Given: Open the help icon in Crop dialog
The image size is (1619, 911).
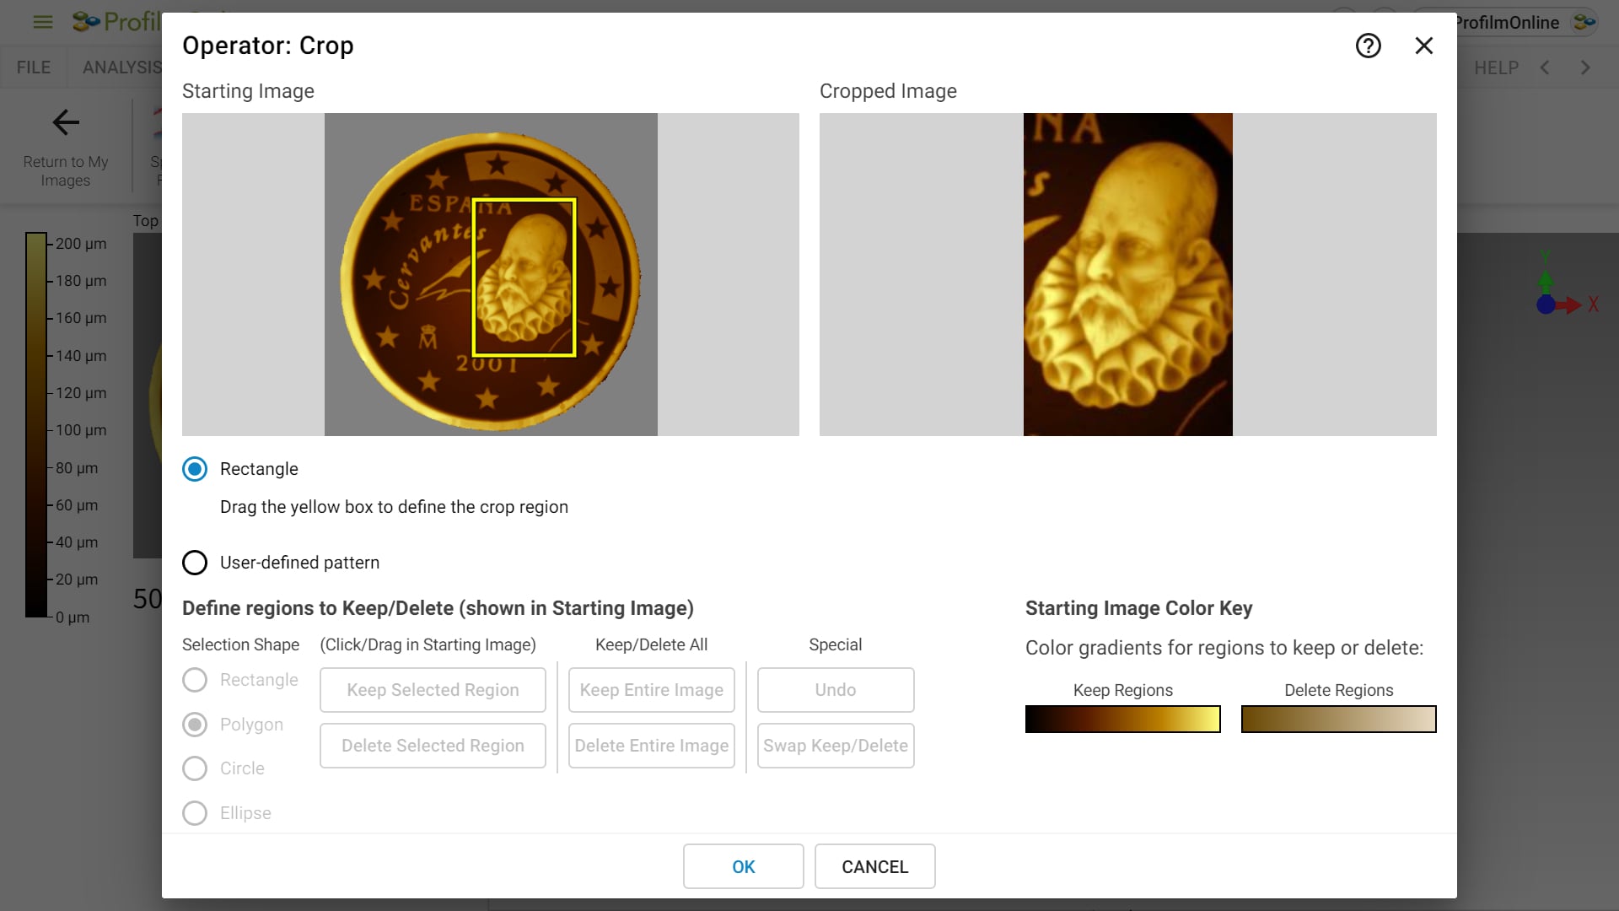Looking at the screenshot, I should point(1368,46).
